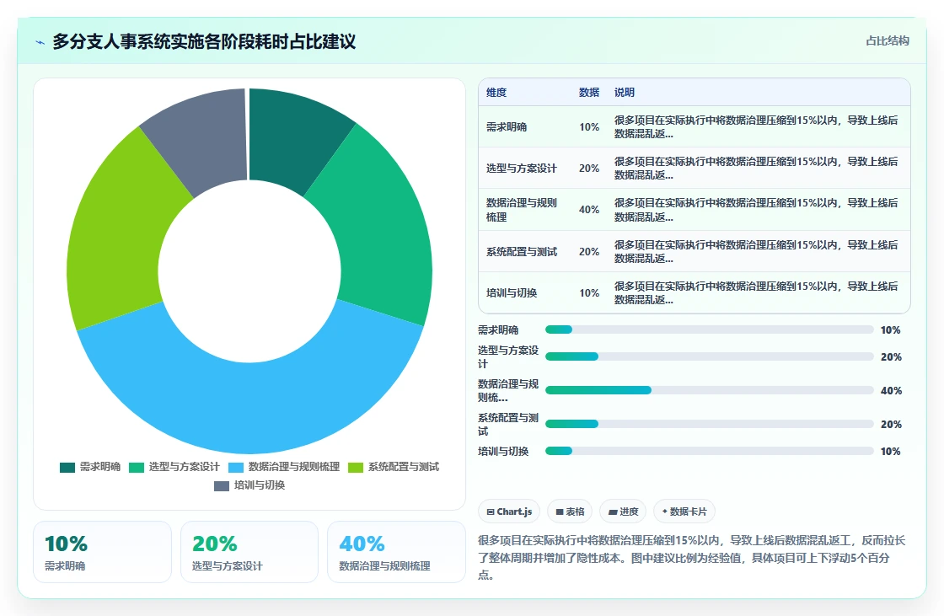Select the 数据卡片 tag chip
Screen dimensions: 944x616
click(x=684, y=512)
